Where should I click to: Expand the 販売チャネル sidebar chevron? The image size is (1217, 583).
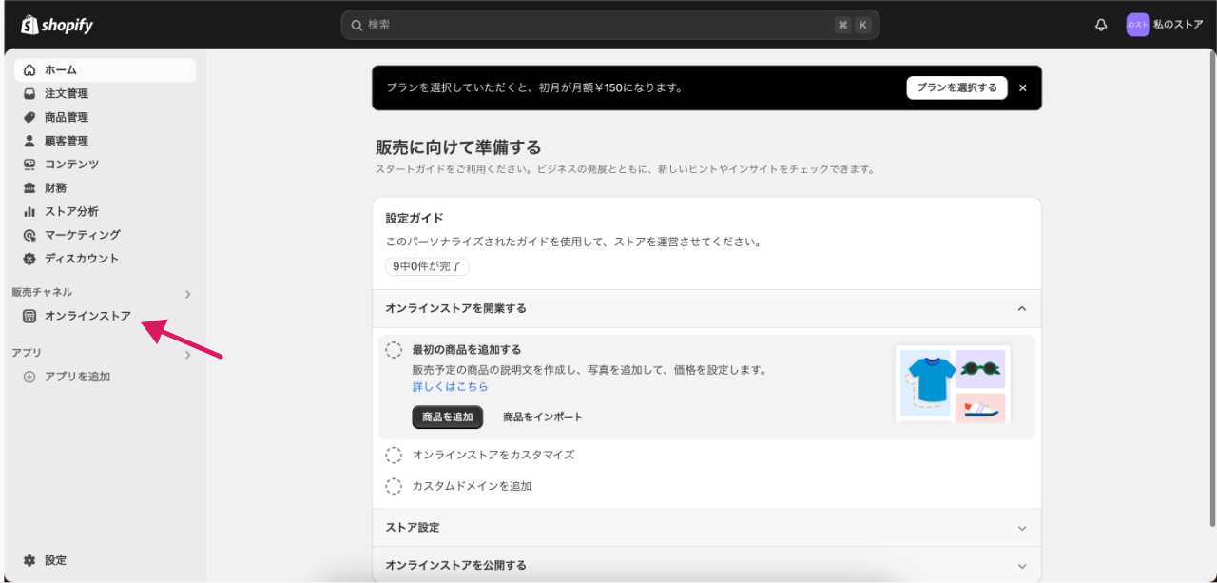click(x=187, y=294)
